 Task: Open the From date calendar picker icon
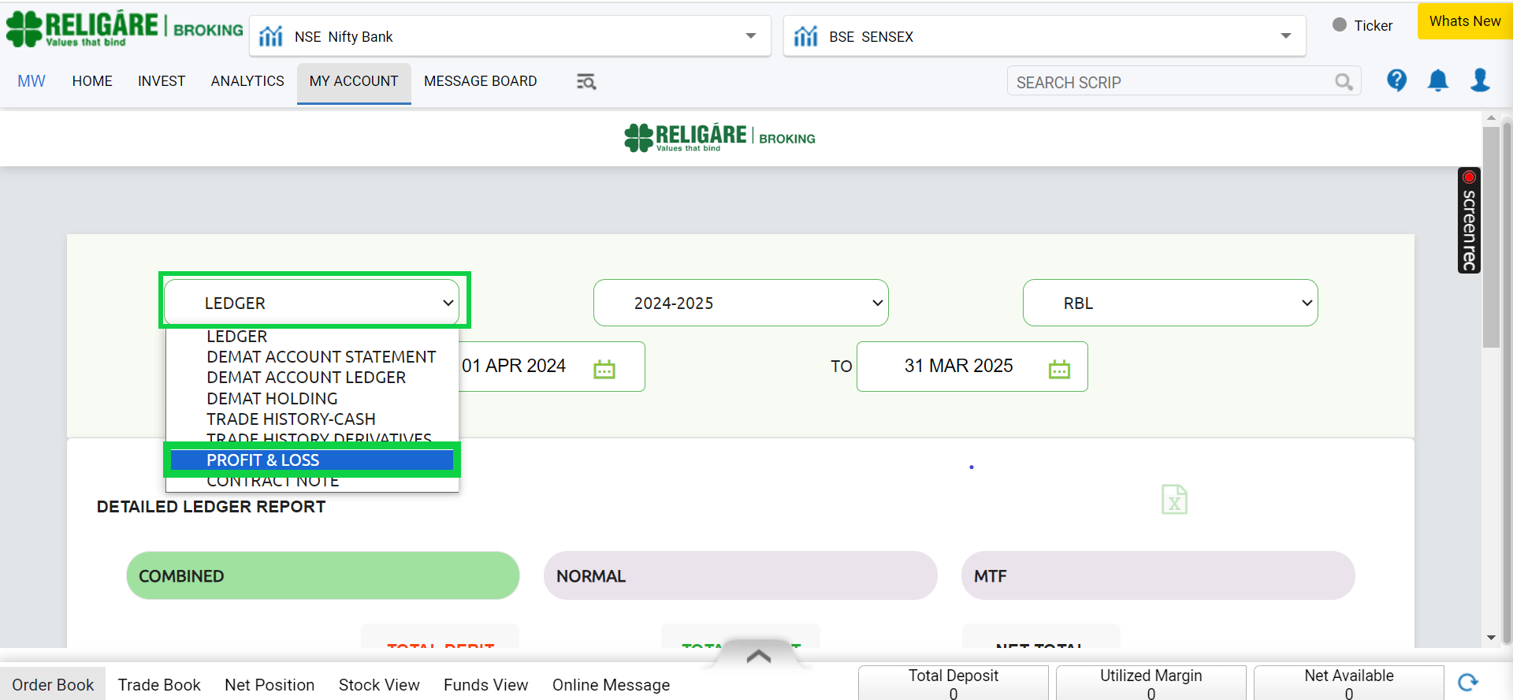604,368
